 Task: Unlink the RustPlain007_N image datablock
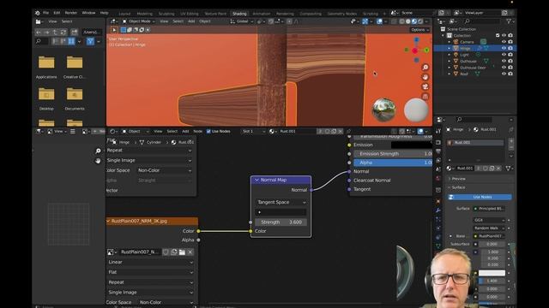pyautogui.click(x=190, y=252)
